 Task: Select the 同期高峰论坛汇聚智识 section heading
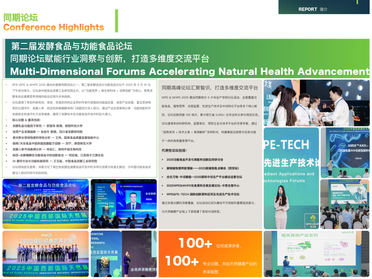210,88
